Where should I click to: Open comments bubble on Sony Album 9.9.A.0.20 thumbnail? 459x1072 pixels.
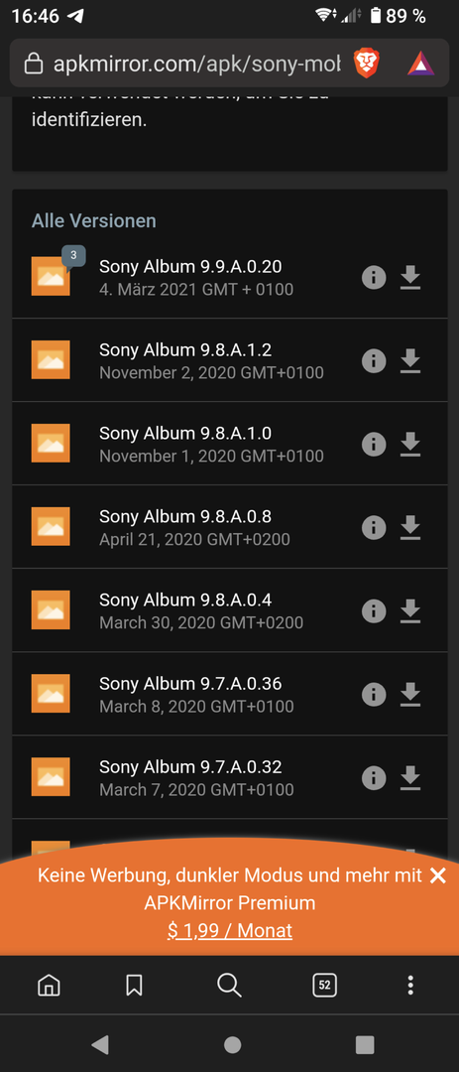click(73, 257)
